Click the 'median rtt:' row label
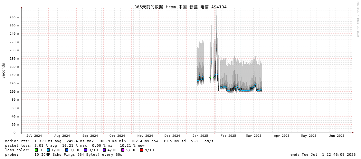 pos(17,141)
